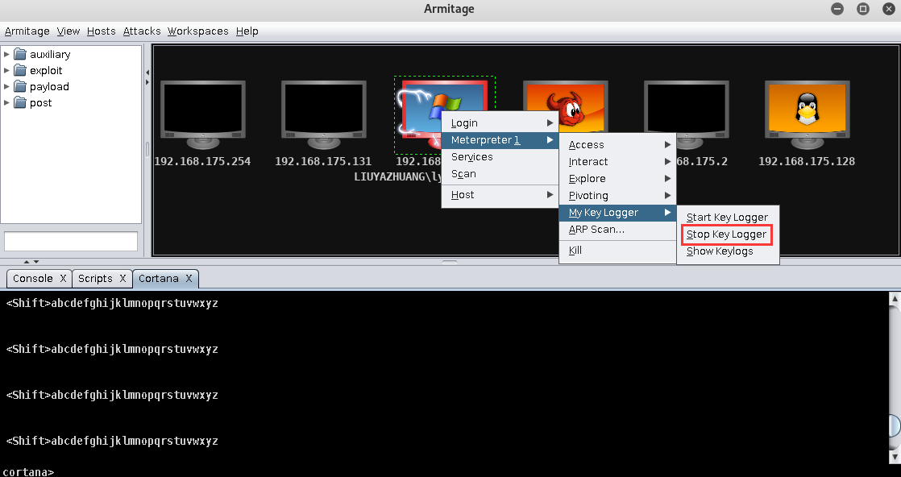Click console scrollbar up arrow
The width and height of the screenshot is (901, 477).
click(895, 298)
